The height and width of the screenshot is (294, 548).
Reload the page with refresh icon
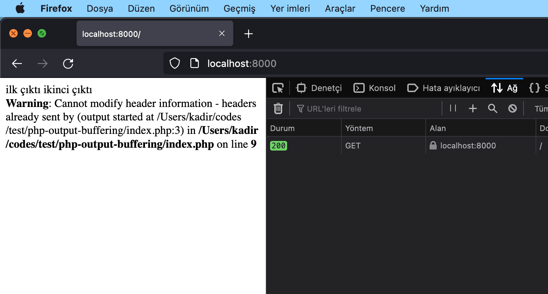click(68, 64)
